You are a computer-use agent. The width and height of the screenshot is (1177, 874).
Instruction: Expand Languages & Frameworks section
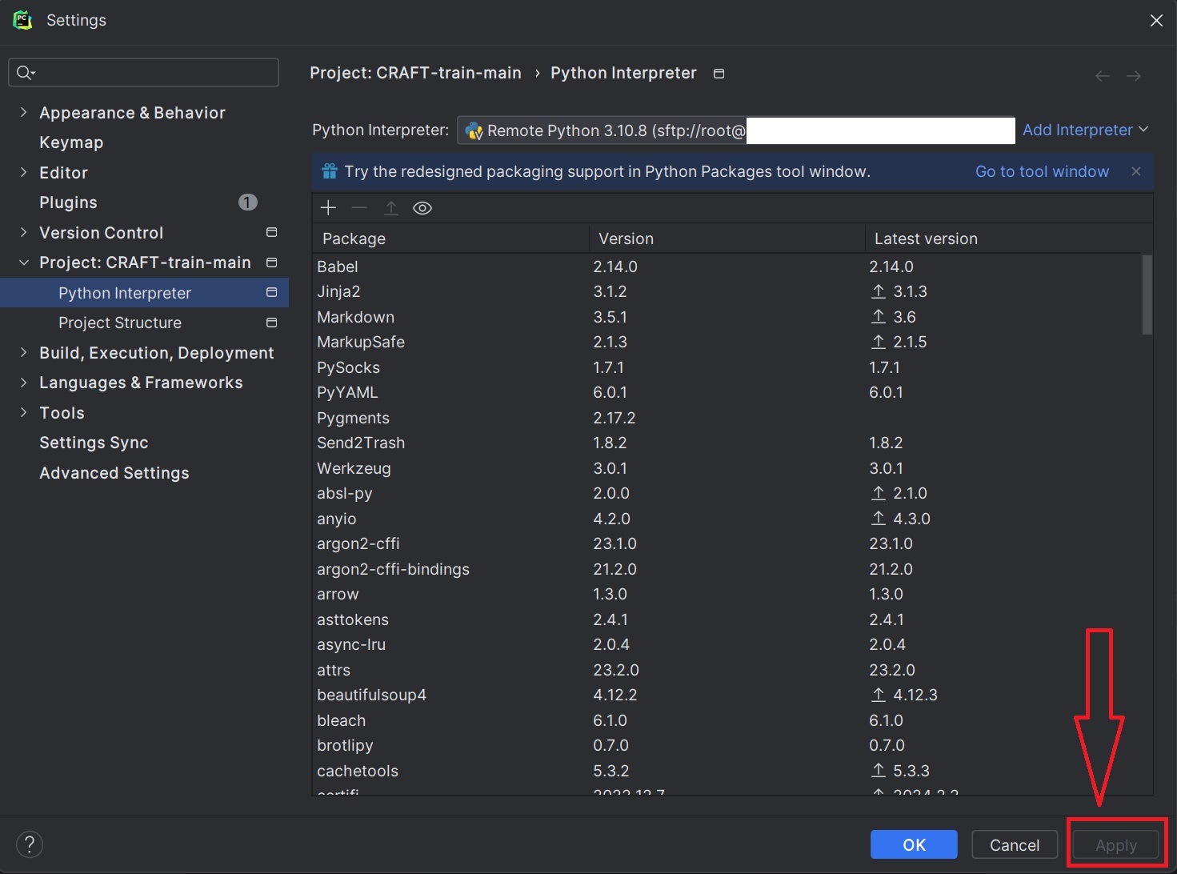[x=23, y=383]
